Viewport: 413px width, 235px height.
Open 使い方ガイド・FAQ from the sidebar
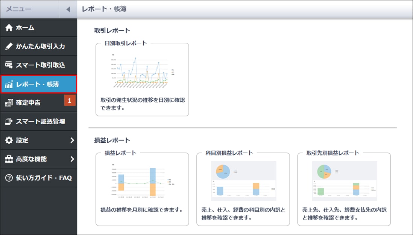[44, 178]
